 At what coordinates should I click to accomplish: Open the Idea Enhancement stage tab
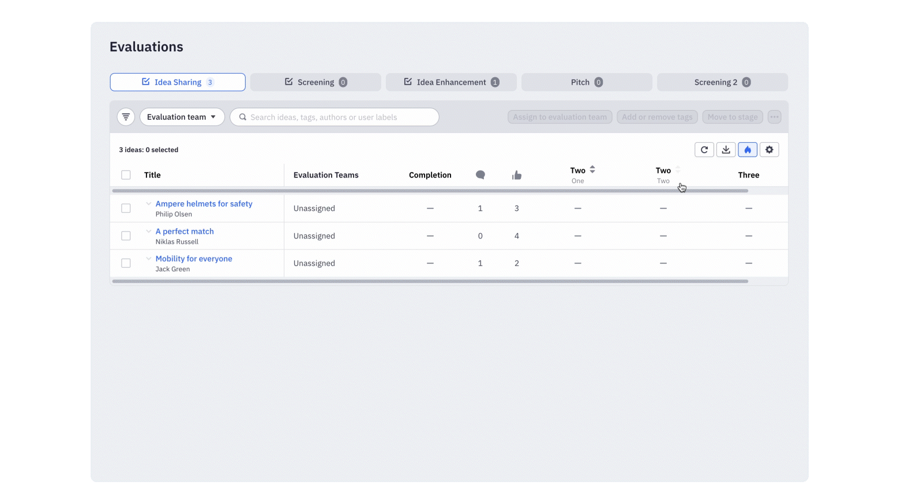[x=451, y=82]
